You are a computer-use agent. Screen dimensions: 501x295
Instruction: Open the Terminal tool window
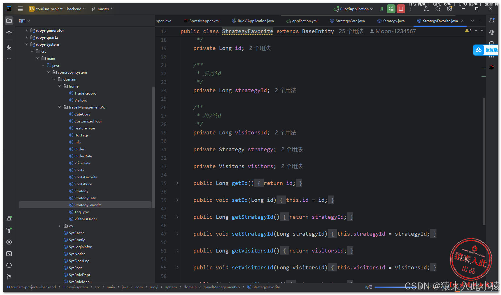point(9,254)
